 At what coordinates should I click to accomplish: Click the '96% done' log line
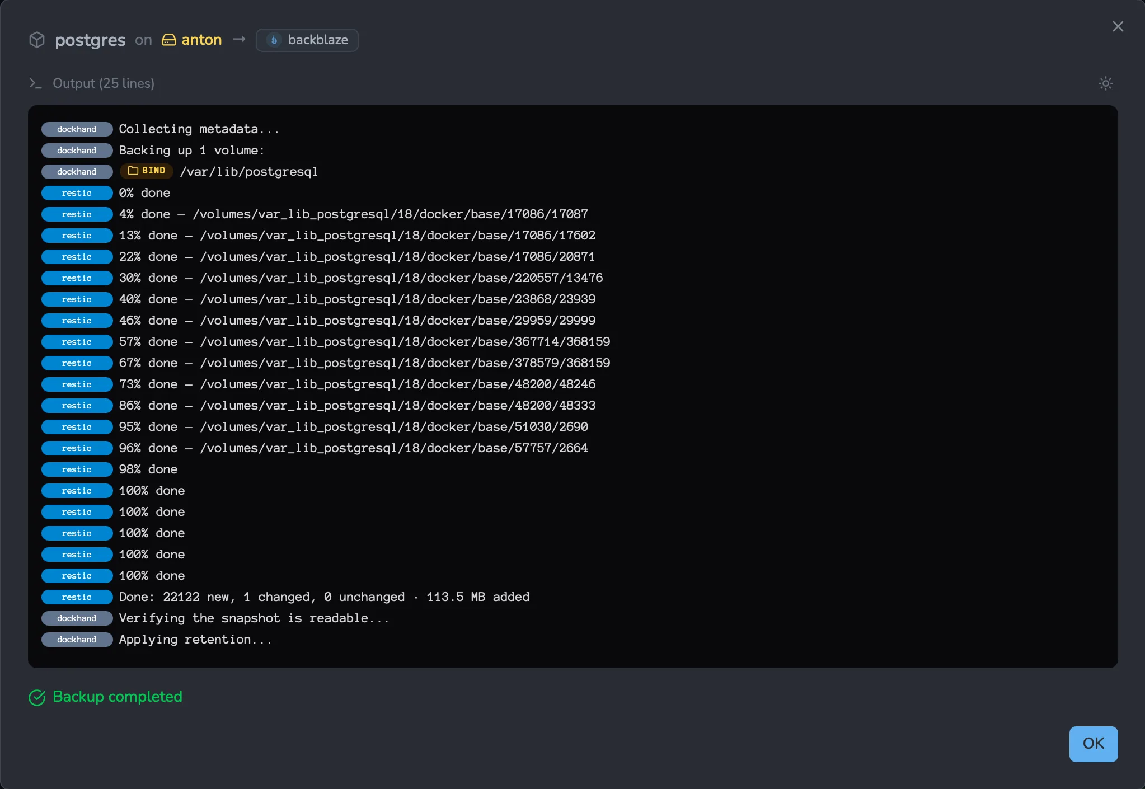[x=353, y=448]
